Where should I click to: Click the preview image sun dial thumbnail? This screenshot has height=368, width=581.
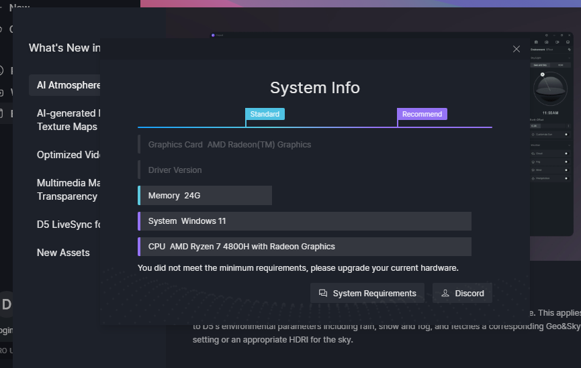[550, 88]
